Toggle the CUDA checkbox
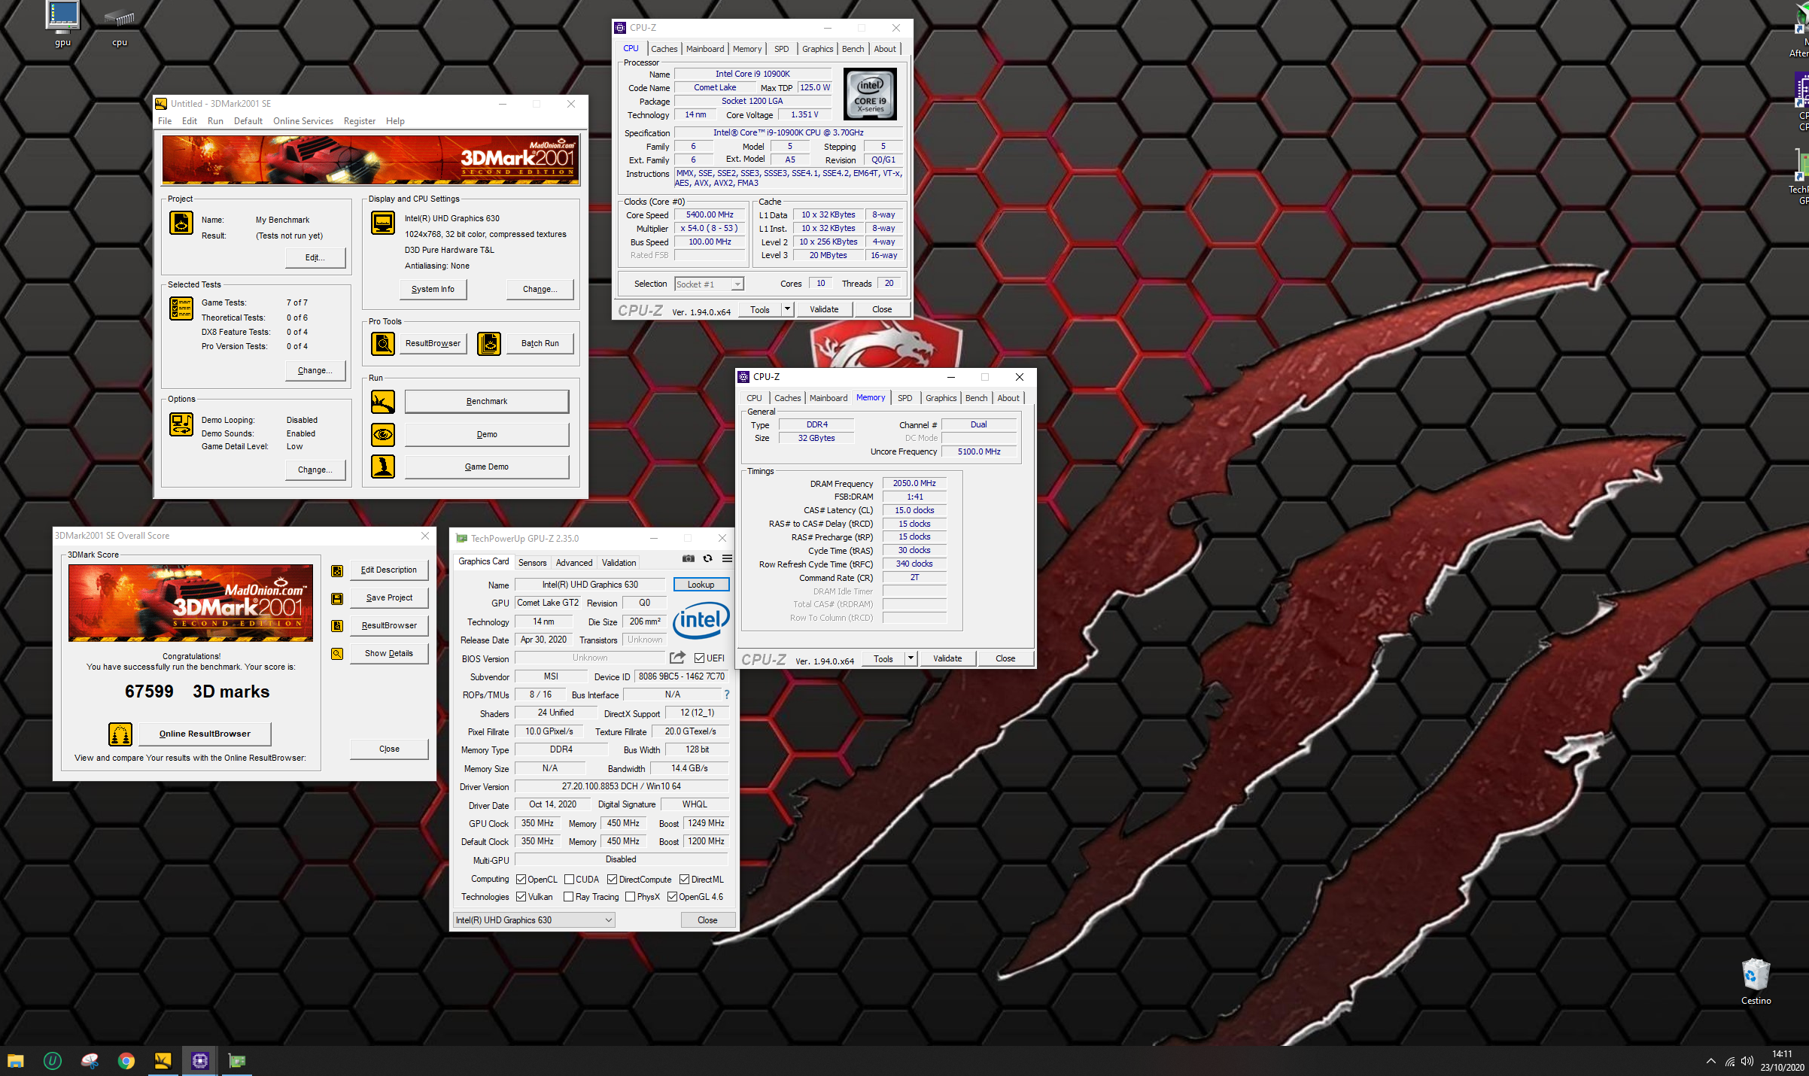 pos(569,880)
